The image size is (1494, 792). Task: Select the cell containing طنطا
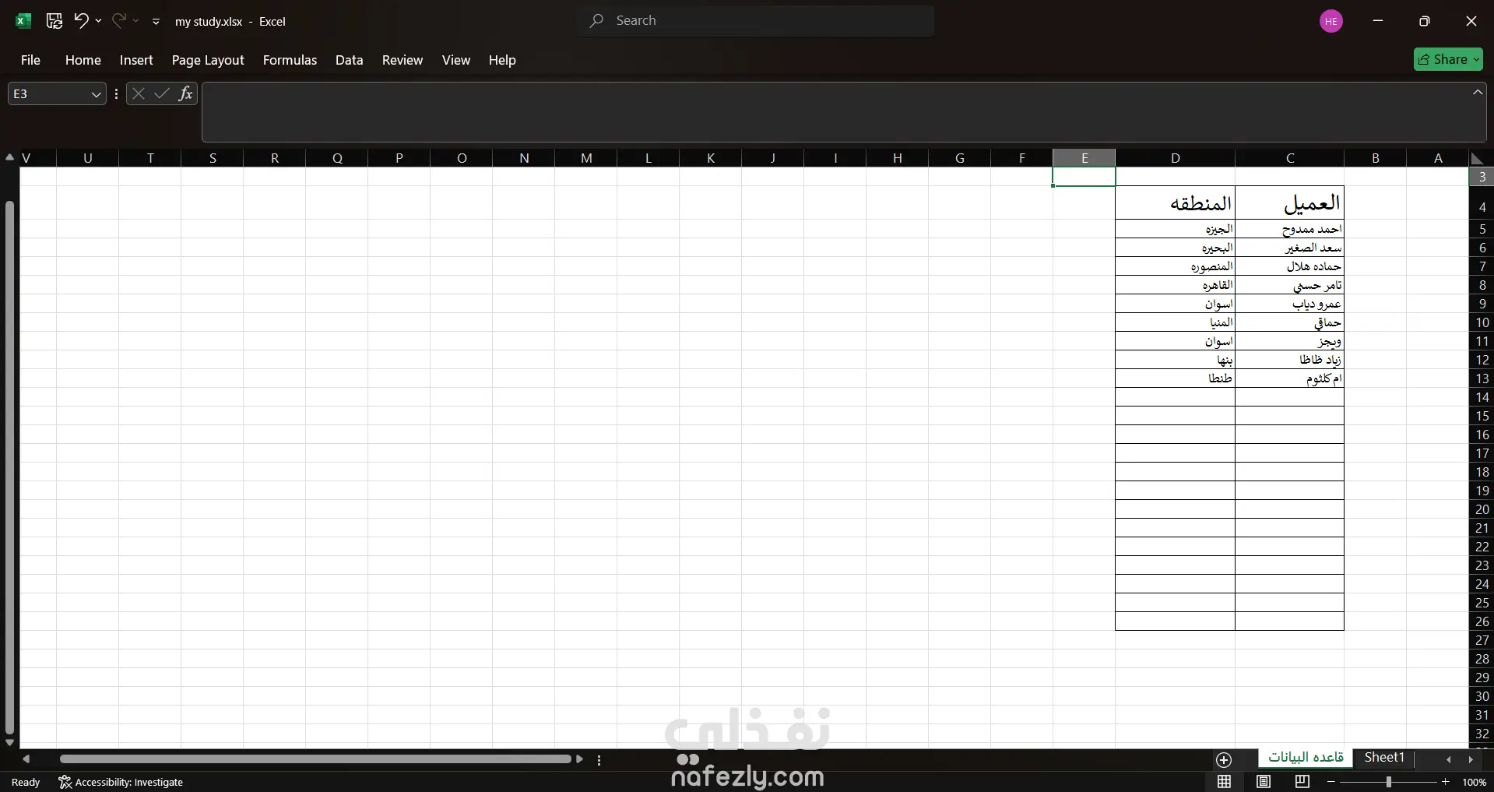point(1175,378)
